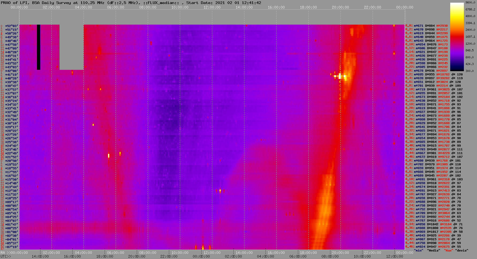Click the black vertical gap in the heatmap
477x259 pixels.
click(x=39, y=47)
